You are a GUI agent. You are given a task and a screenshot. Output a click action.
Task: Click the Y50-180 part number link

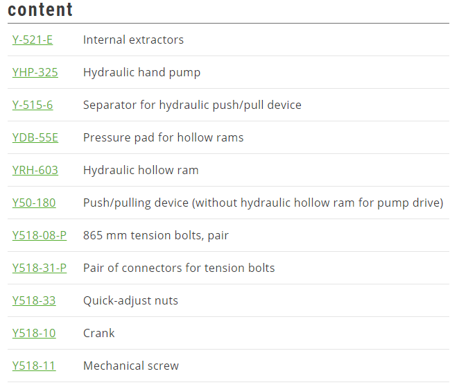tap(34, 203)
